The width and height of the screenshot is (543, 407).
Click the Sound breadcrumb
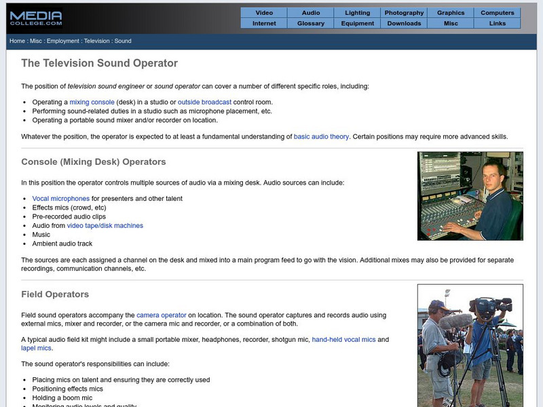coord(123,41)
